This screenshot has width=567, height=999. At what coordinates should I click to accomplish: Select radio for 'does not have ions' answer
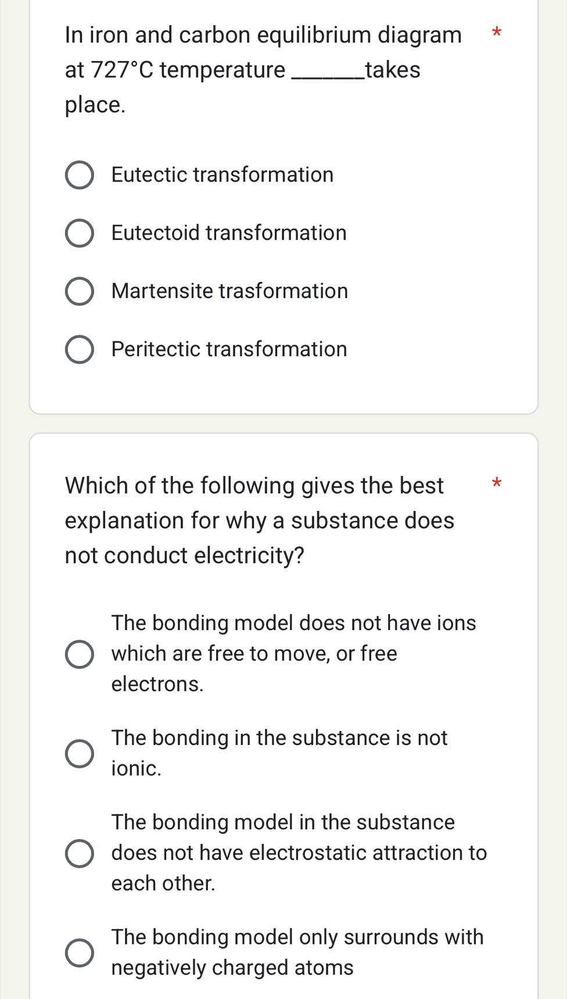click(79, 655)
